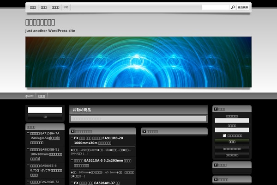Open the top menu item directly before FX
The height and width of the screenshot is (185, 277).
pos(55,7)
